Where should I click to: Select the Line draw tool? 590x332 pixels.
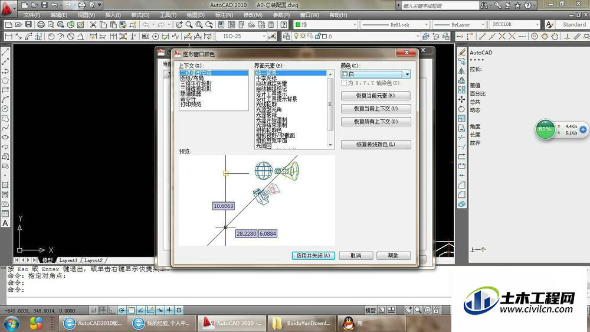5,52
